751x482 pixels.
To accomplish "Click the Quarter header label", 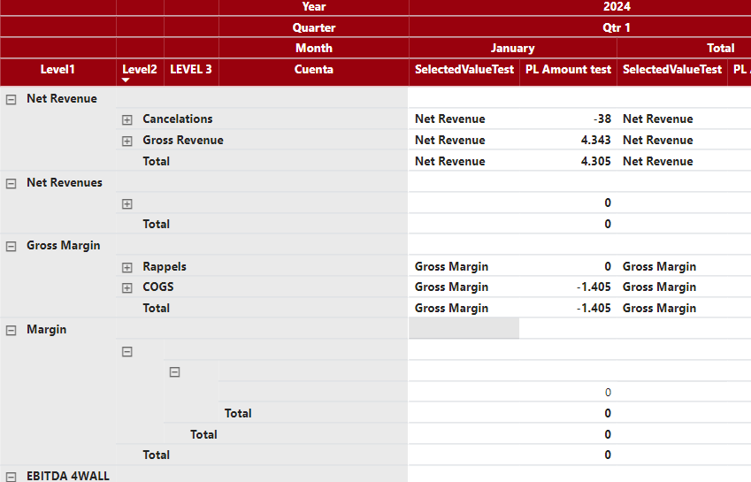I will coord(314,27).
